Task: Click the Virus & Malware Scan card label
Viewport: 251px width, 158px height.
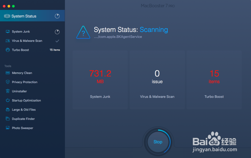Action: [x=157, y=97]
